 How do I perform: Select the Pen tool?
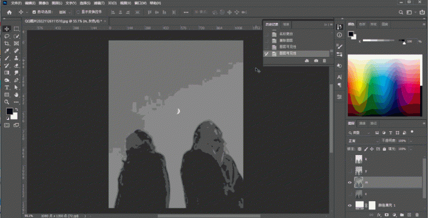[16, 81]
